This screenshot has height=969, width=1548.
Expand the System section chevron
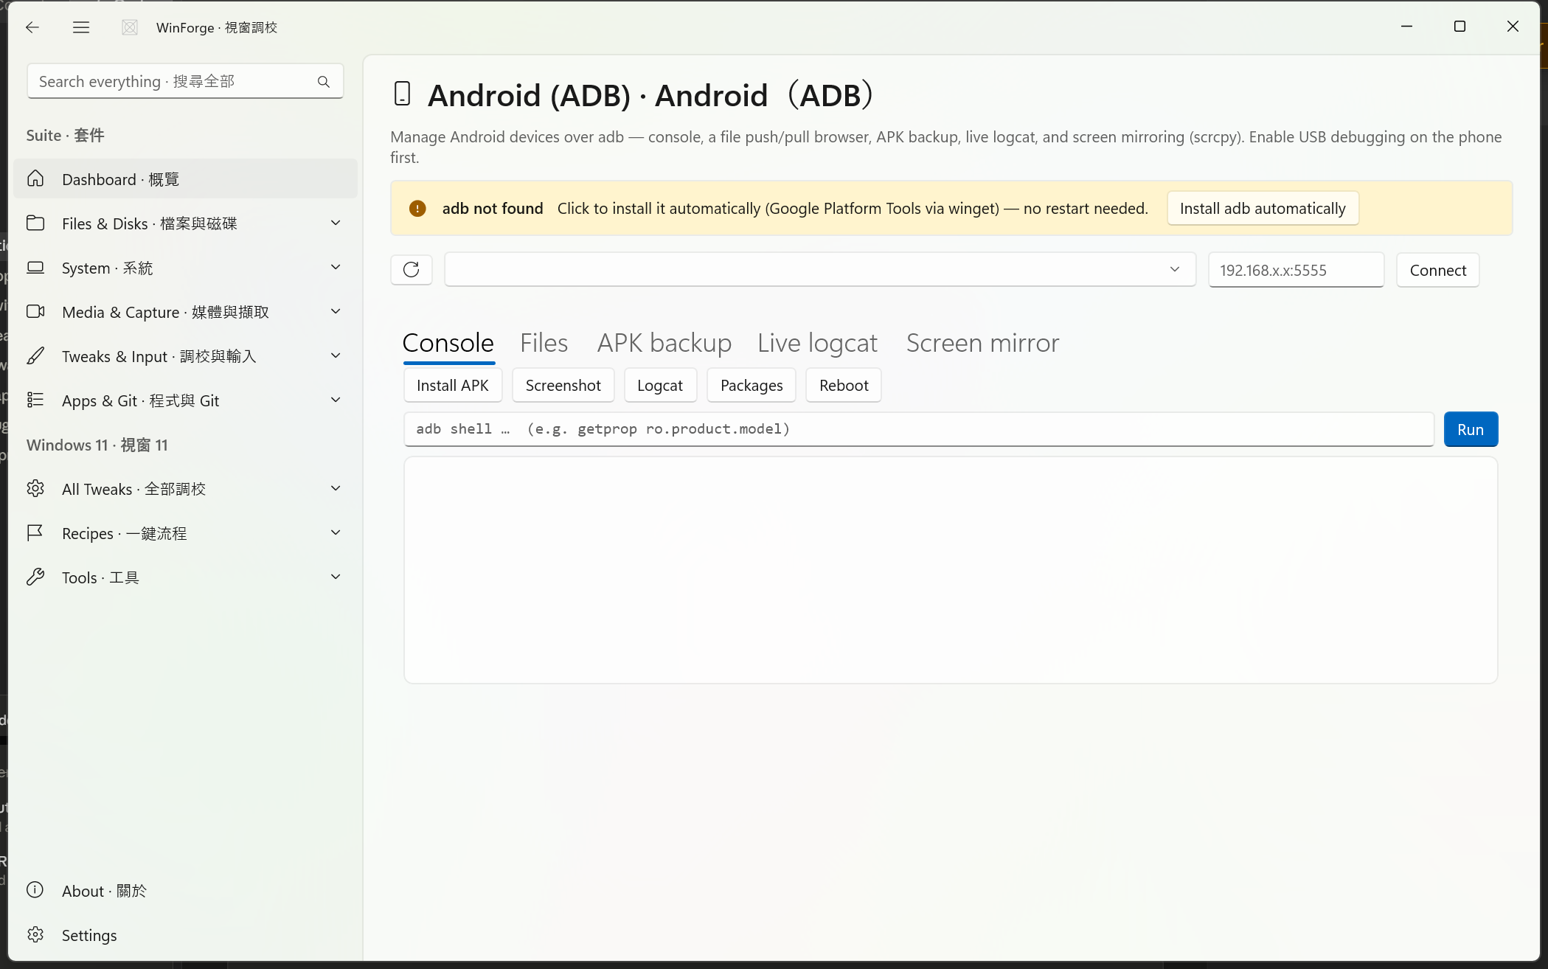pyautogui.click(x=336, y=267)
